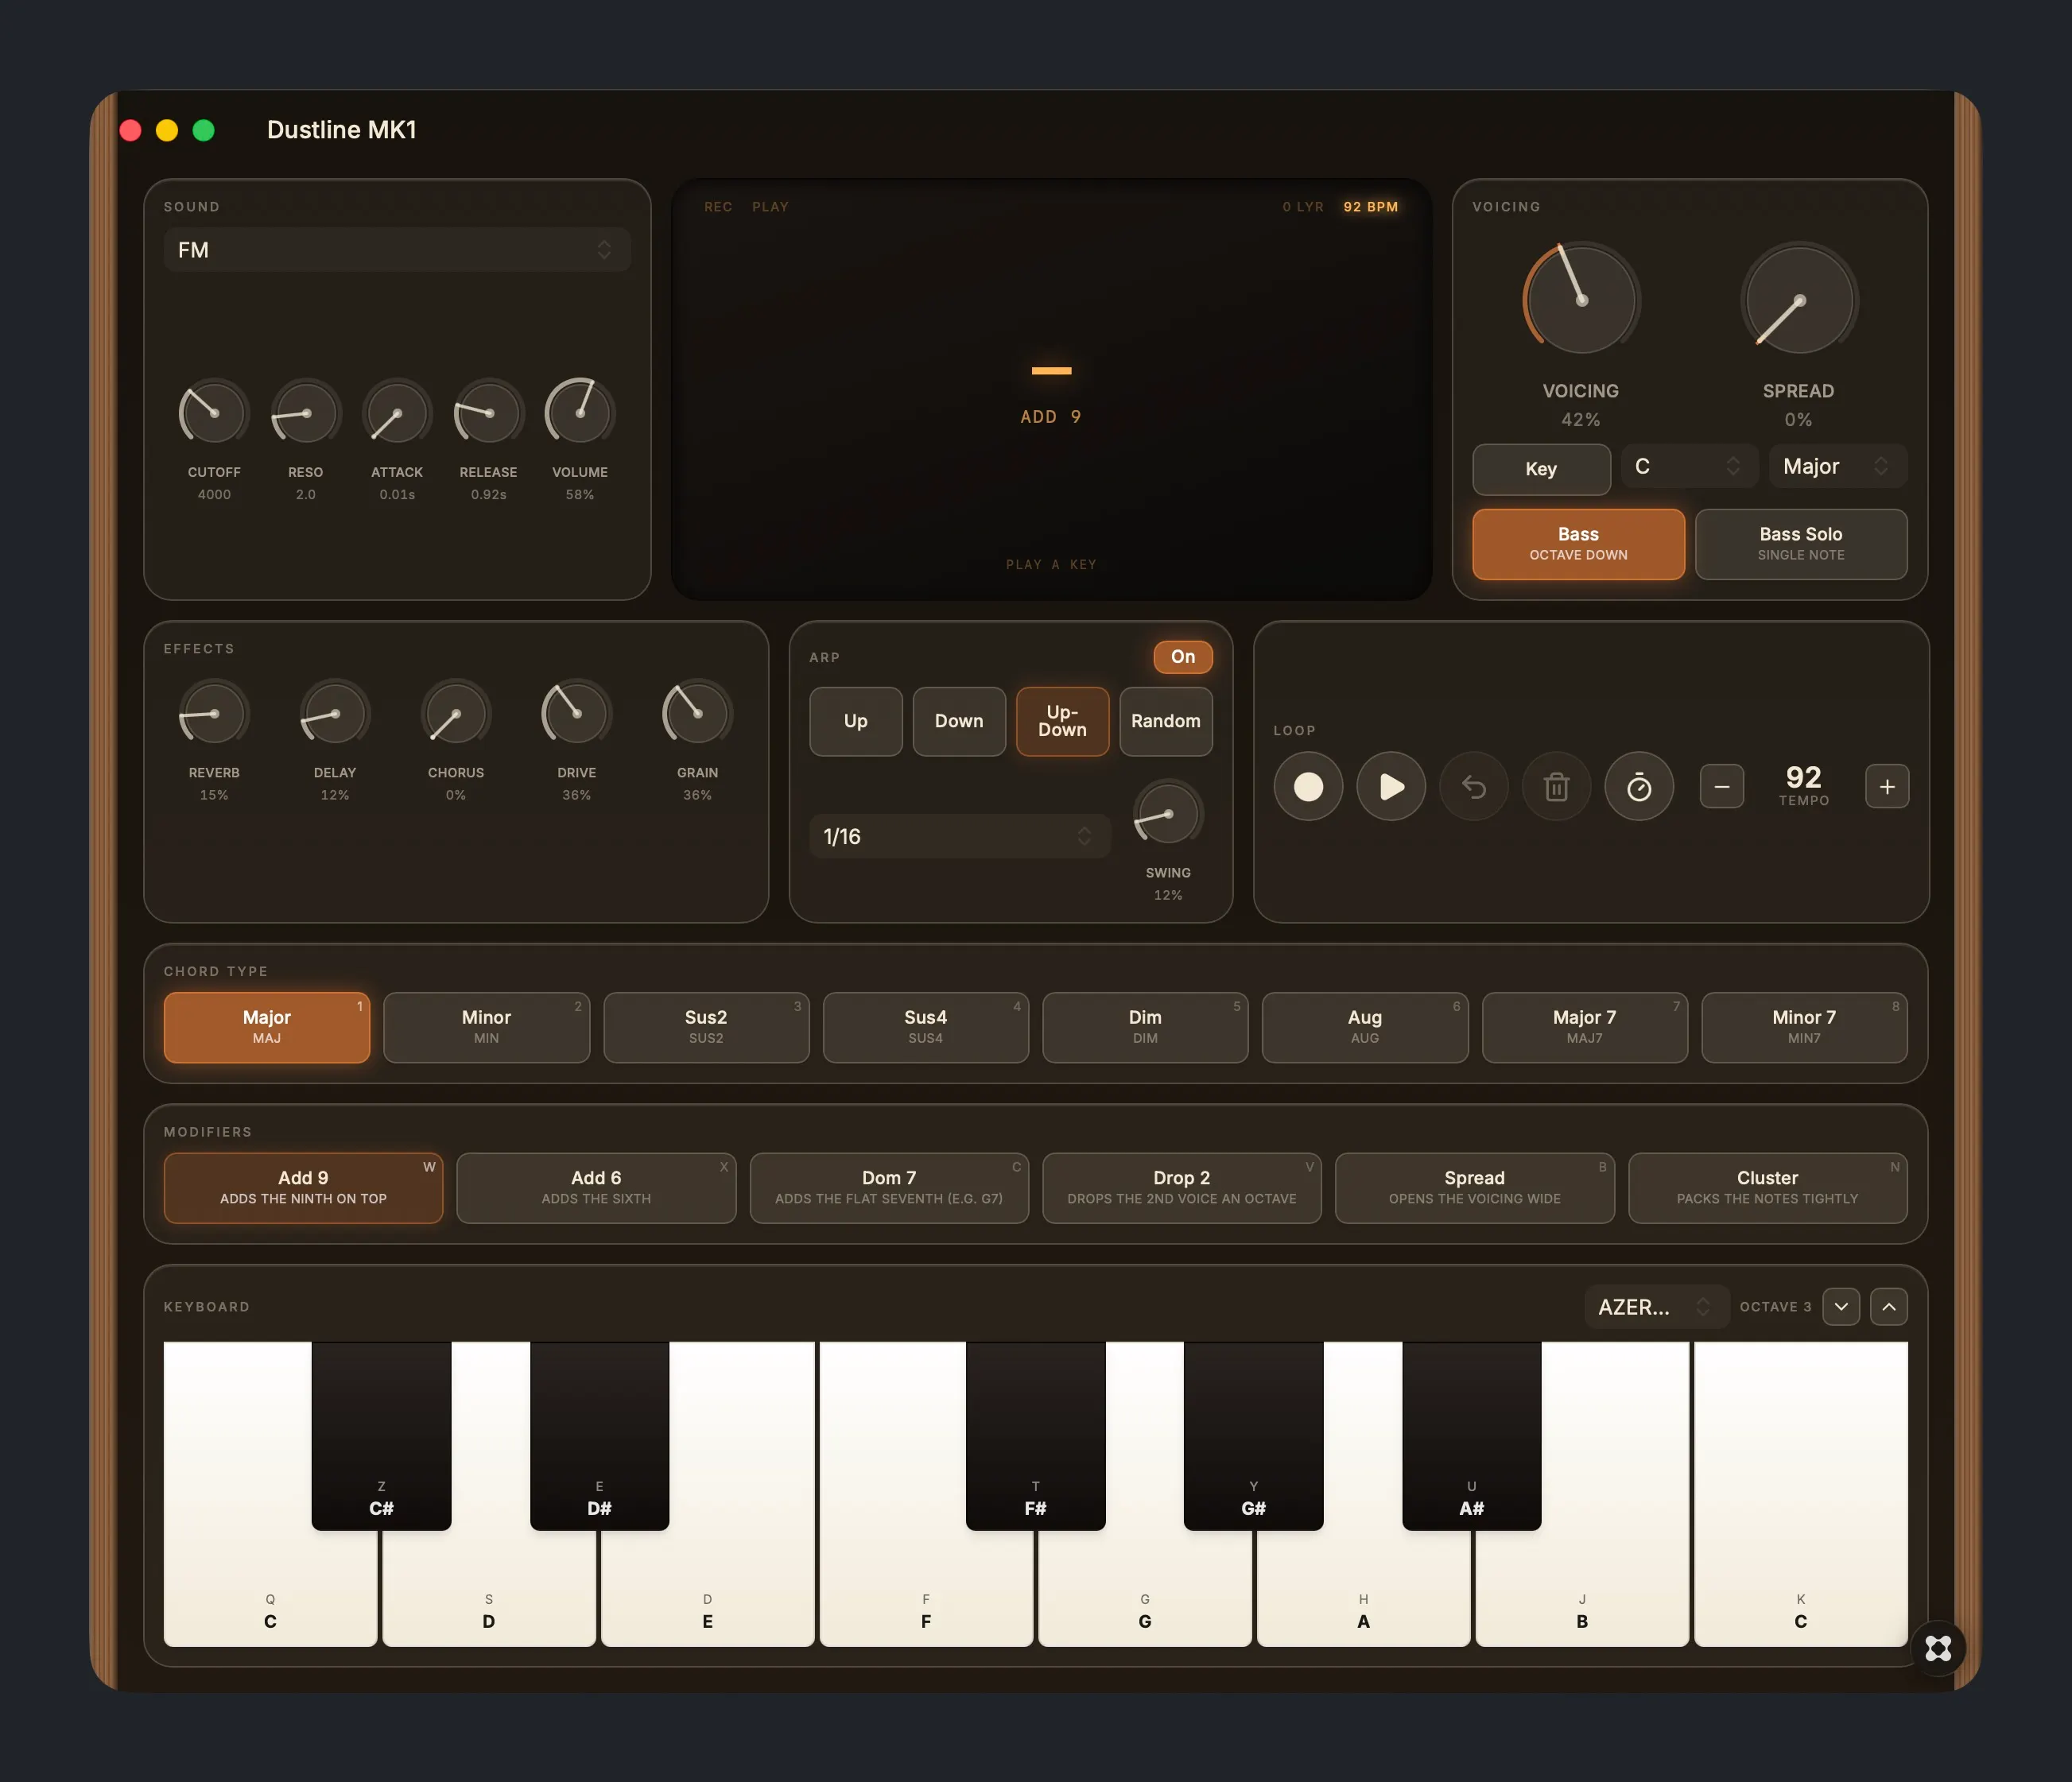Select the Major 7 chord type
The height and width of the screenshot is (1782, 2072).
coord(1585,1028)
